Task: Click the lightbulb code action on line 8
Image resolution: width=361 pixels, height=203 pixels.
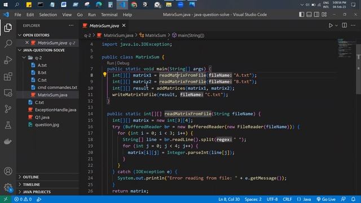Action: pos(105,74)
